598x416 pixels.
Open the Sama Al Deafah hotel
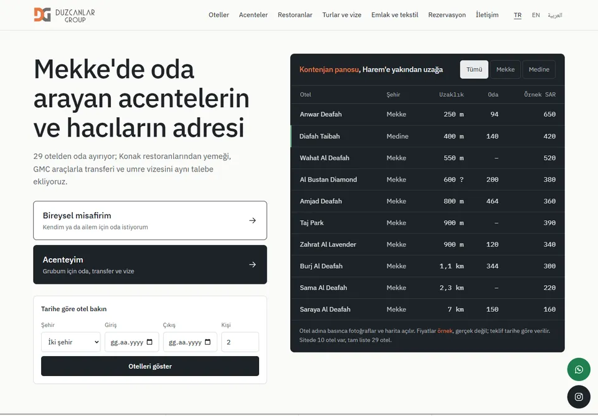pyautogui.click(x=323, y=288)
